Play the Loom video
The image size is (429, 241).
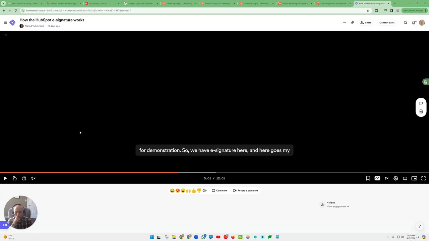(x=5, y=178)
